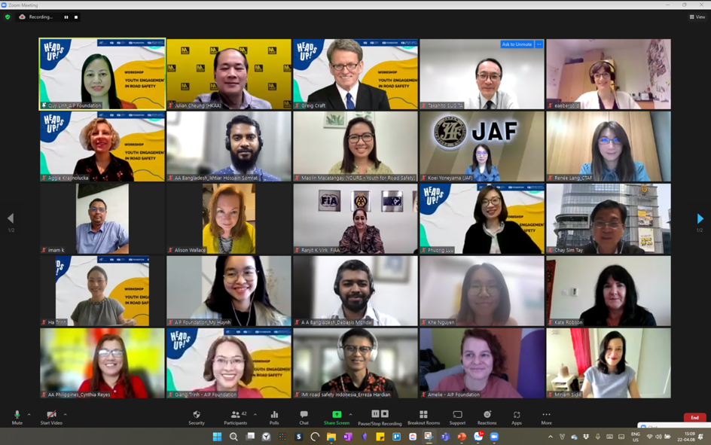Turn on the camera with Start Video
711x445 pixels.
click(51, 417)
